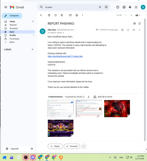147x161 pixels.
Task: Go to the newer email arrow
Action: pyautogui.click(x=126, y=15)
